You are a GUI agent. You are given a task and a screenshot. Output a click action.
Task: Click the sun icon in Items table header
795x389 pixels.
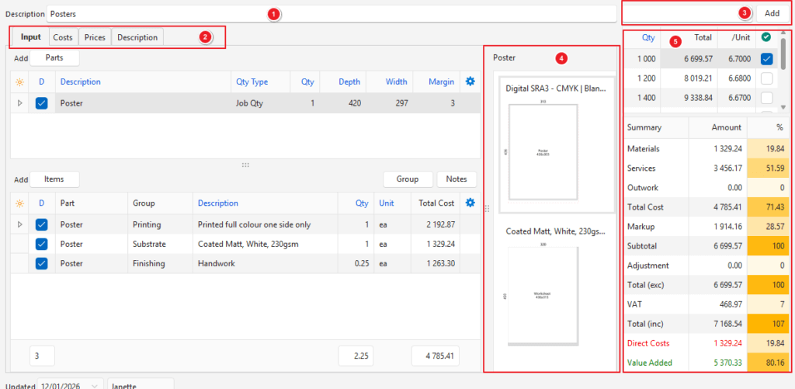(x=19, y=203)
